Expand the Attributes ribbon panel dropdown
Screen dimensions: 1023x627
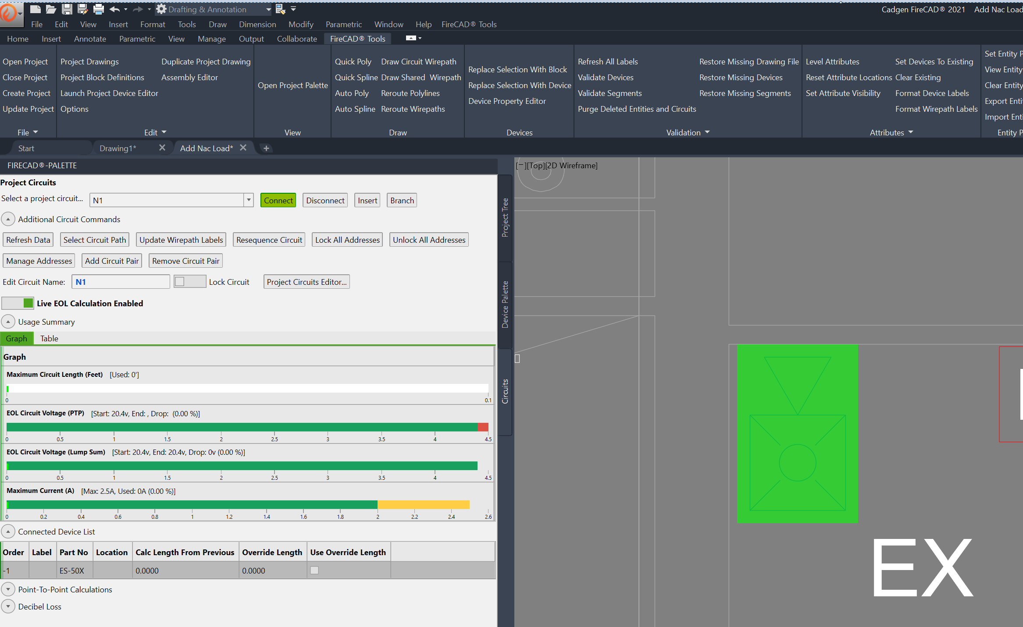pyautogui.click(x=911, y=132)
